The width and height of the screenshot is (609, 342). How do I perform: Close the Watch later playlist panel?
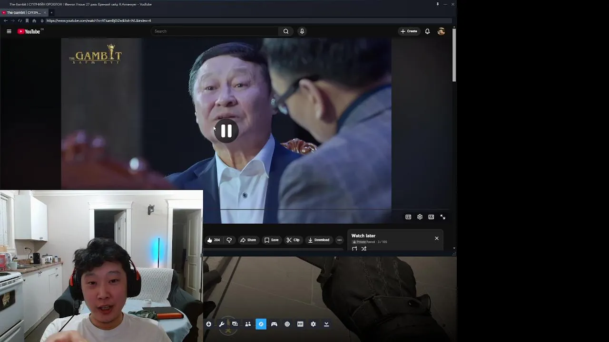tap(436, 238)
